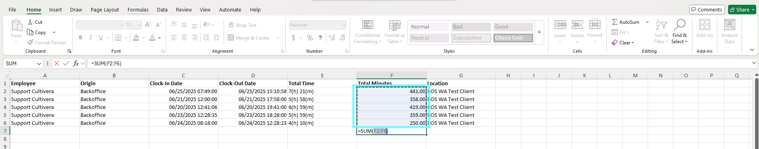
Task: Click the Format cells icon
Action: click(595, 25)
